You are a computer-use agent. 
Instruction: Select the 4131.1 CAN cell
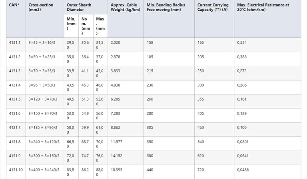pyautogui.click(x=14, y=42)
